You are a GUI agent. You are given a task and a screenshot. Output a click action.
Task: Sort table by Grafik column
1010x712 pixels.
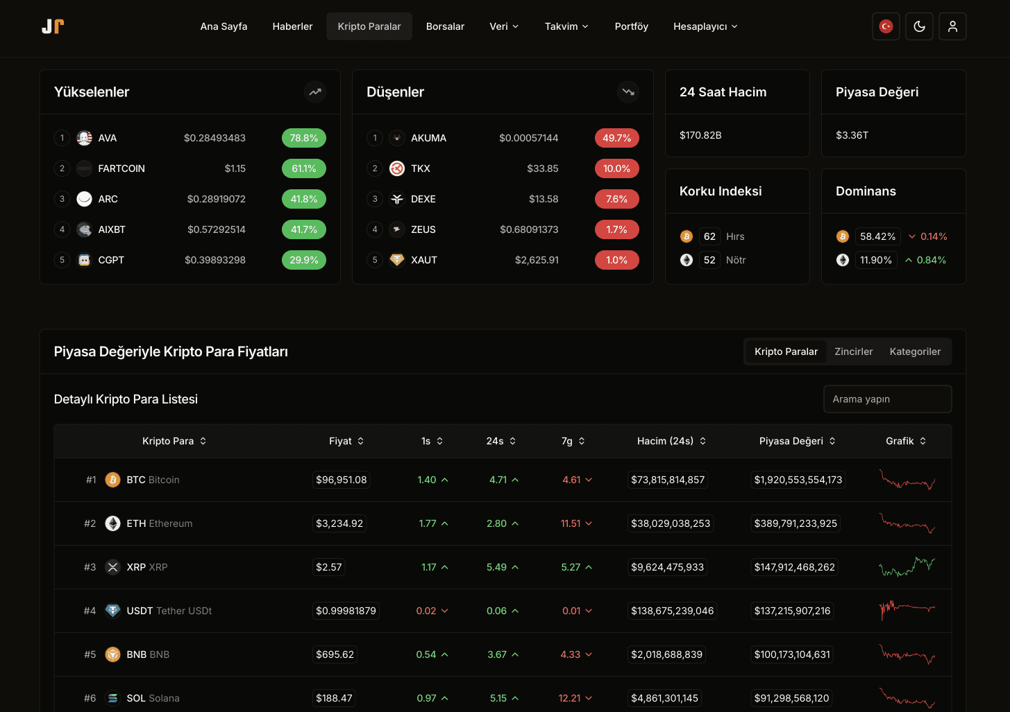click(x=906, y=441)
